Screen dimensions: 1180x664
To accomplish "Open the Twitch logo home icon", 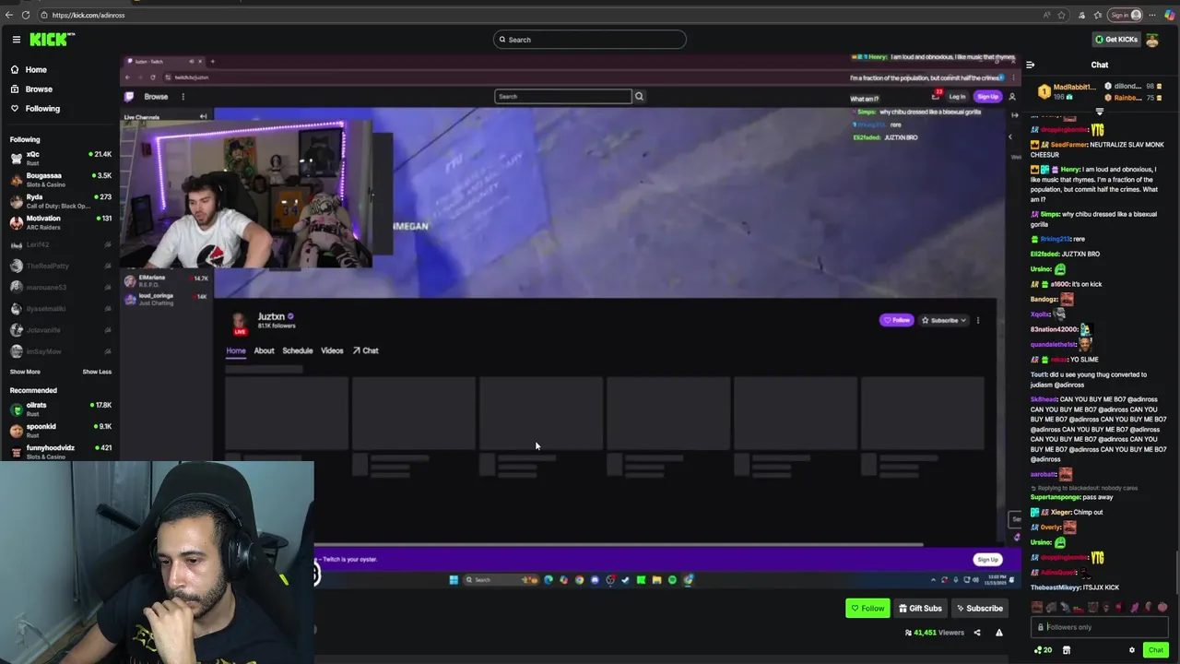I will (x=129, y=97).
